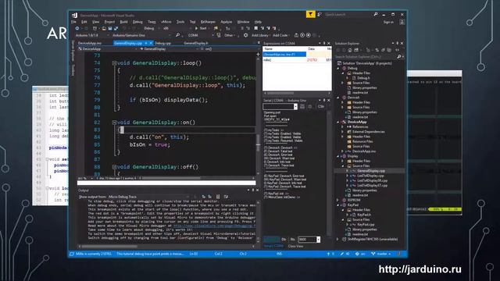This screenshot has height=281, width=500.
Task: Click the Save icon in the toolbar
Action: pyautogui.click(x=110, y=28)
